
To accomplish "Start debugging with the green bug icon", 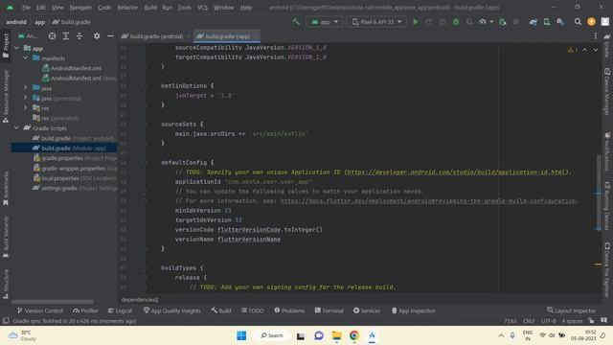I will (x=456, y=22).
